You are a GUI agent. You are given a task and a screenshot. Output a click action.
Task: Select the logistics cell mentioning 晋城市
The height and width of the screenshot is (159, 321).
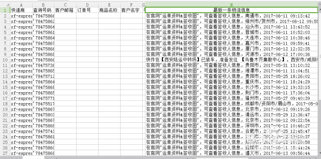point(231,32)
